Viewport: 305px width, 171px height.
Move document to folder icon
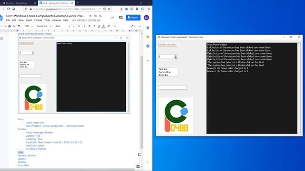click(x=95, y=16)
